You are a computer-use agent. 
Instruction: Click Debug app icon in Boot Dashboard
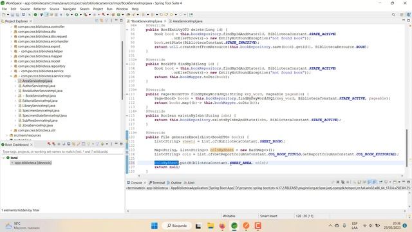click(x=53, y=144)
